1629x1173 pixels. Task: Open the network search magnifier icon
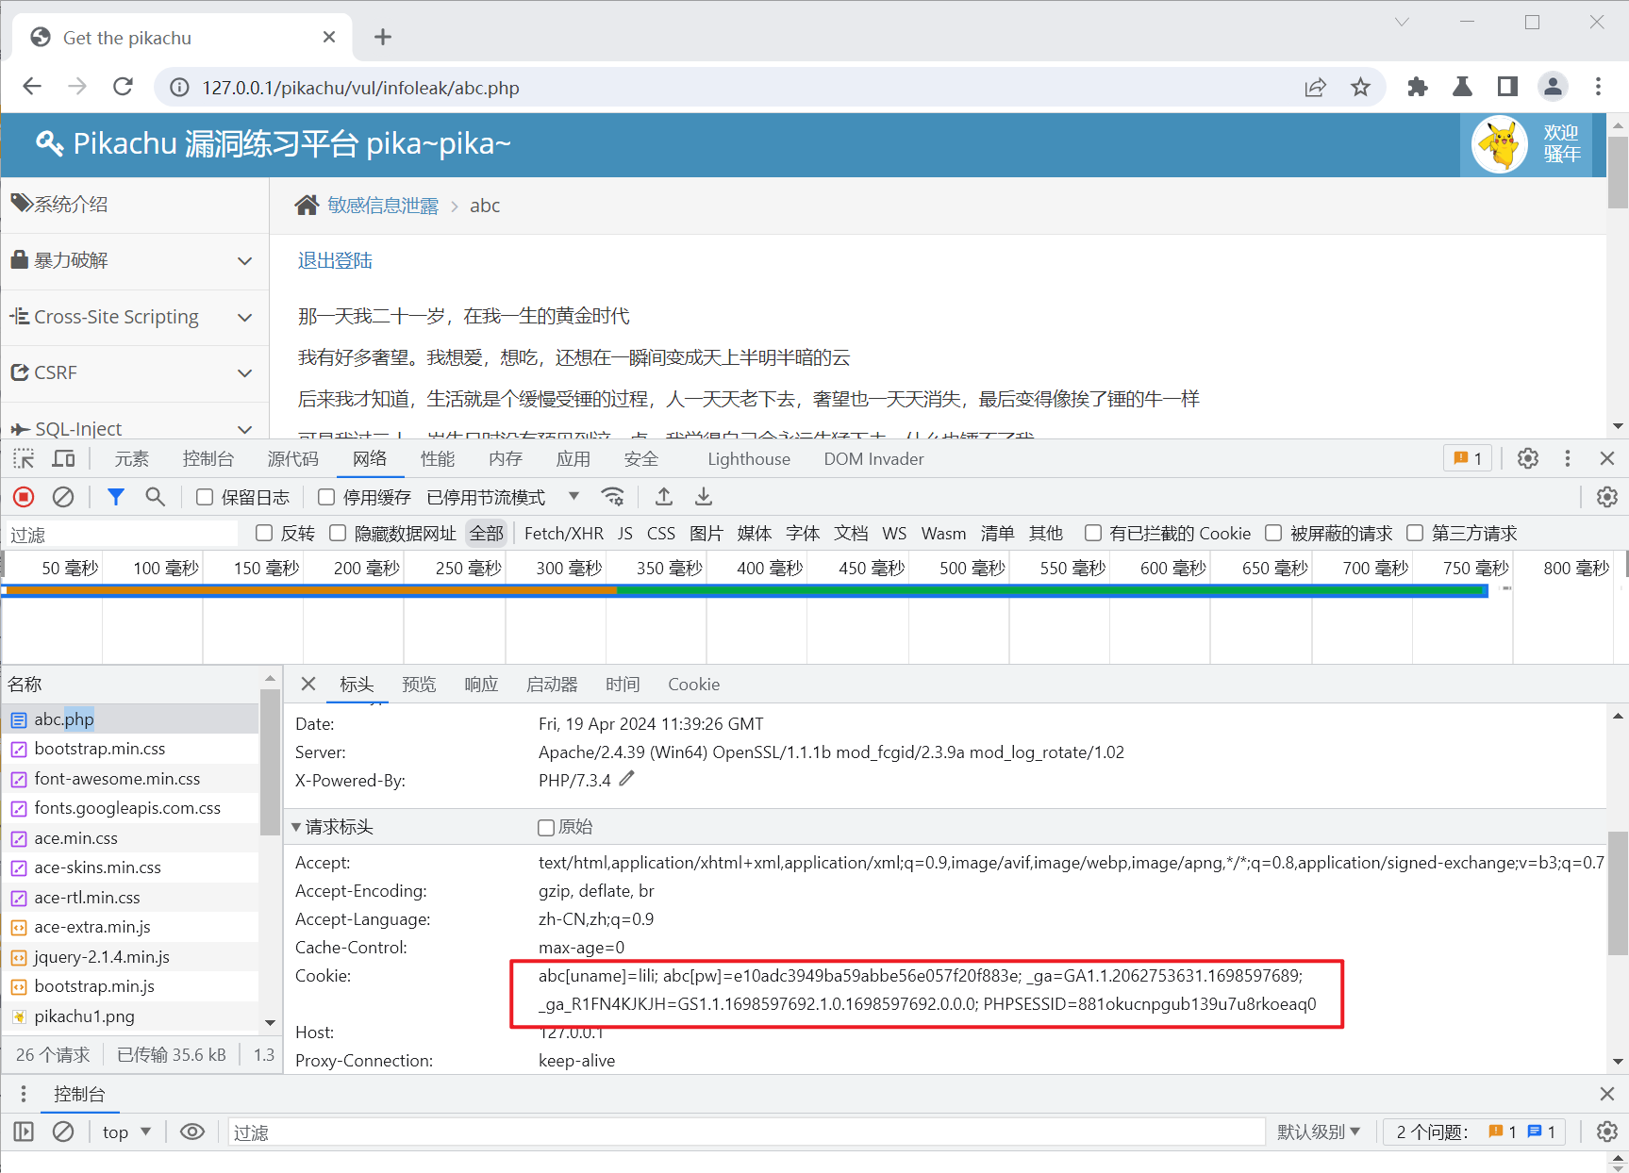[155, 497]
